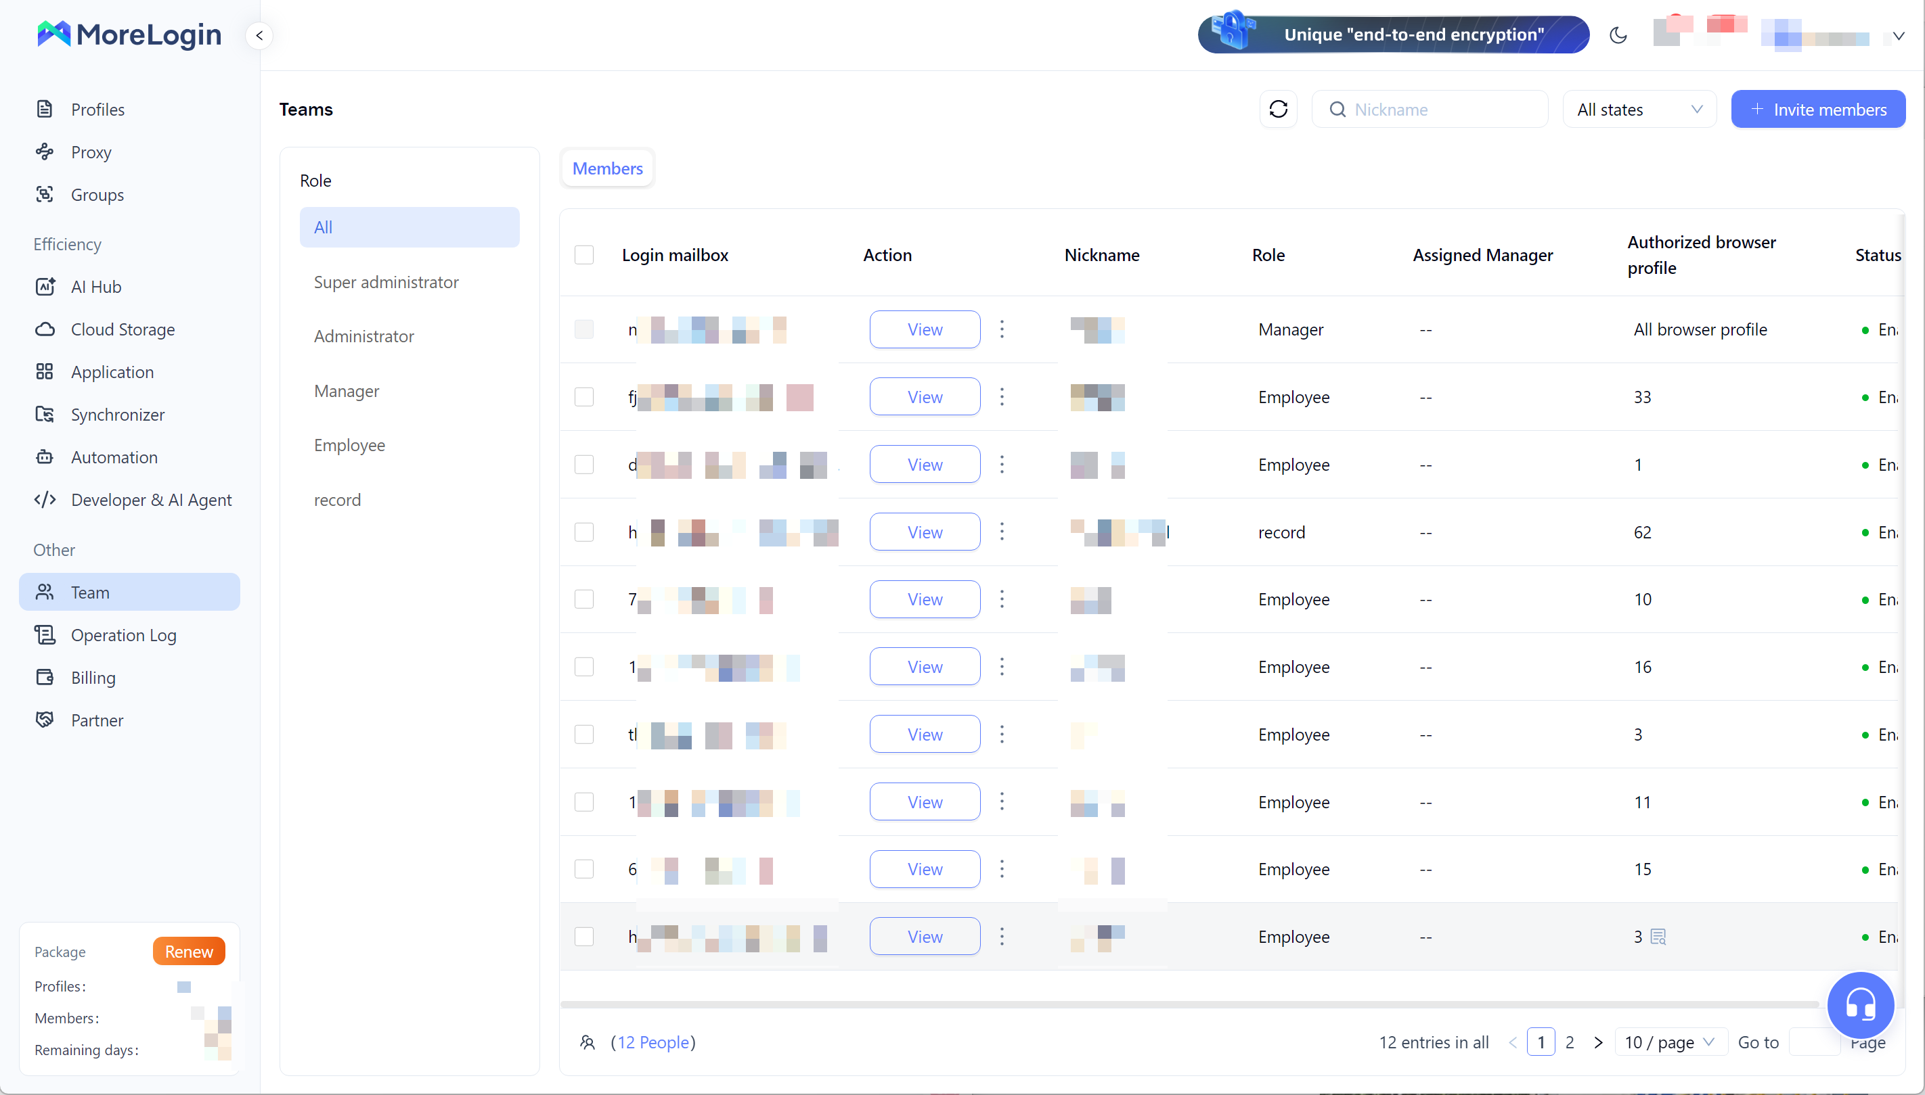This screenshot has width=1925, height=1095.
Task: Open the 10 / page size dropdown
Action: point(1670,1042)
